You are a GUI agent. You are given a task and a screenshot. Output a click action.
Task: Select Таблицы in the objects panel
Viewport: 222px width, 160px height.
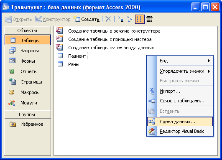[28, 41]
